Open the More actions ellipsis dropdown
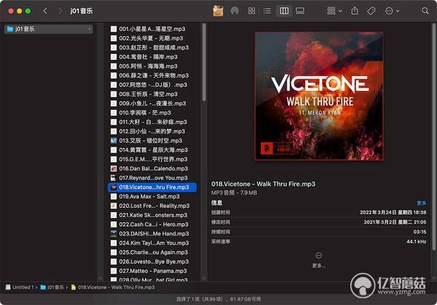437x305 pixels. (x=392, y=11)
